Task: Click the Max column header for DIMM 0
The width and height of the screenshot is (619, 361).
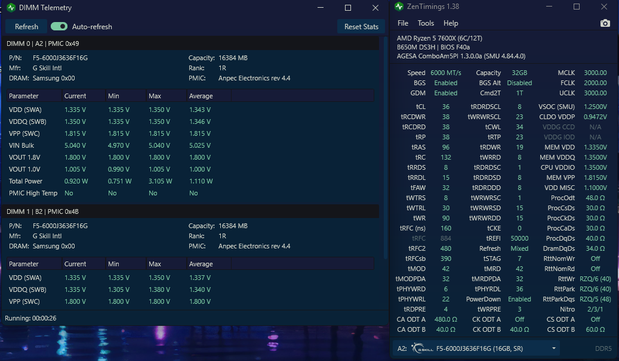Action: [166, 96]
